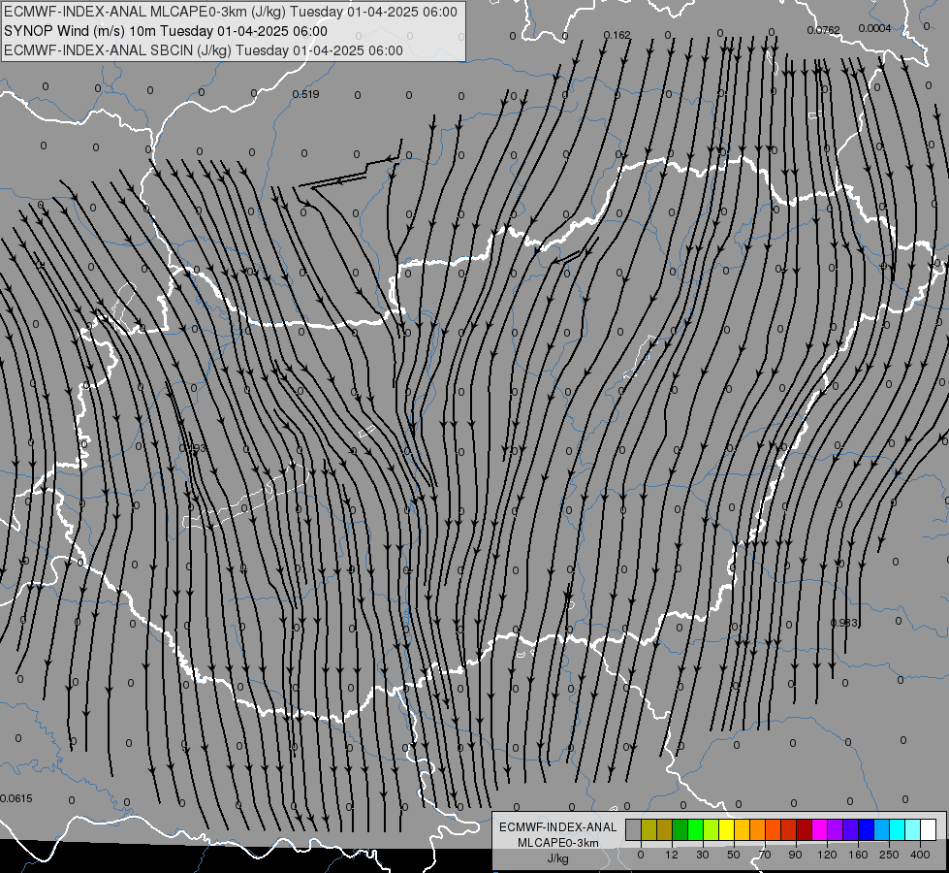Click legend scale value 120
Viewport: 949px width, 873px height.
pyautogui.click(x=827, y=855)
